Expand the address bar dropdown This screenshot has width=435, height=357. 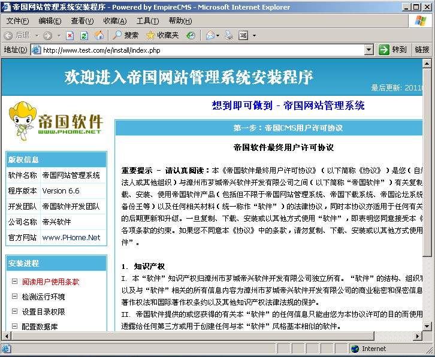click(368, 50)
